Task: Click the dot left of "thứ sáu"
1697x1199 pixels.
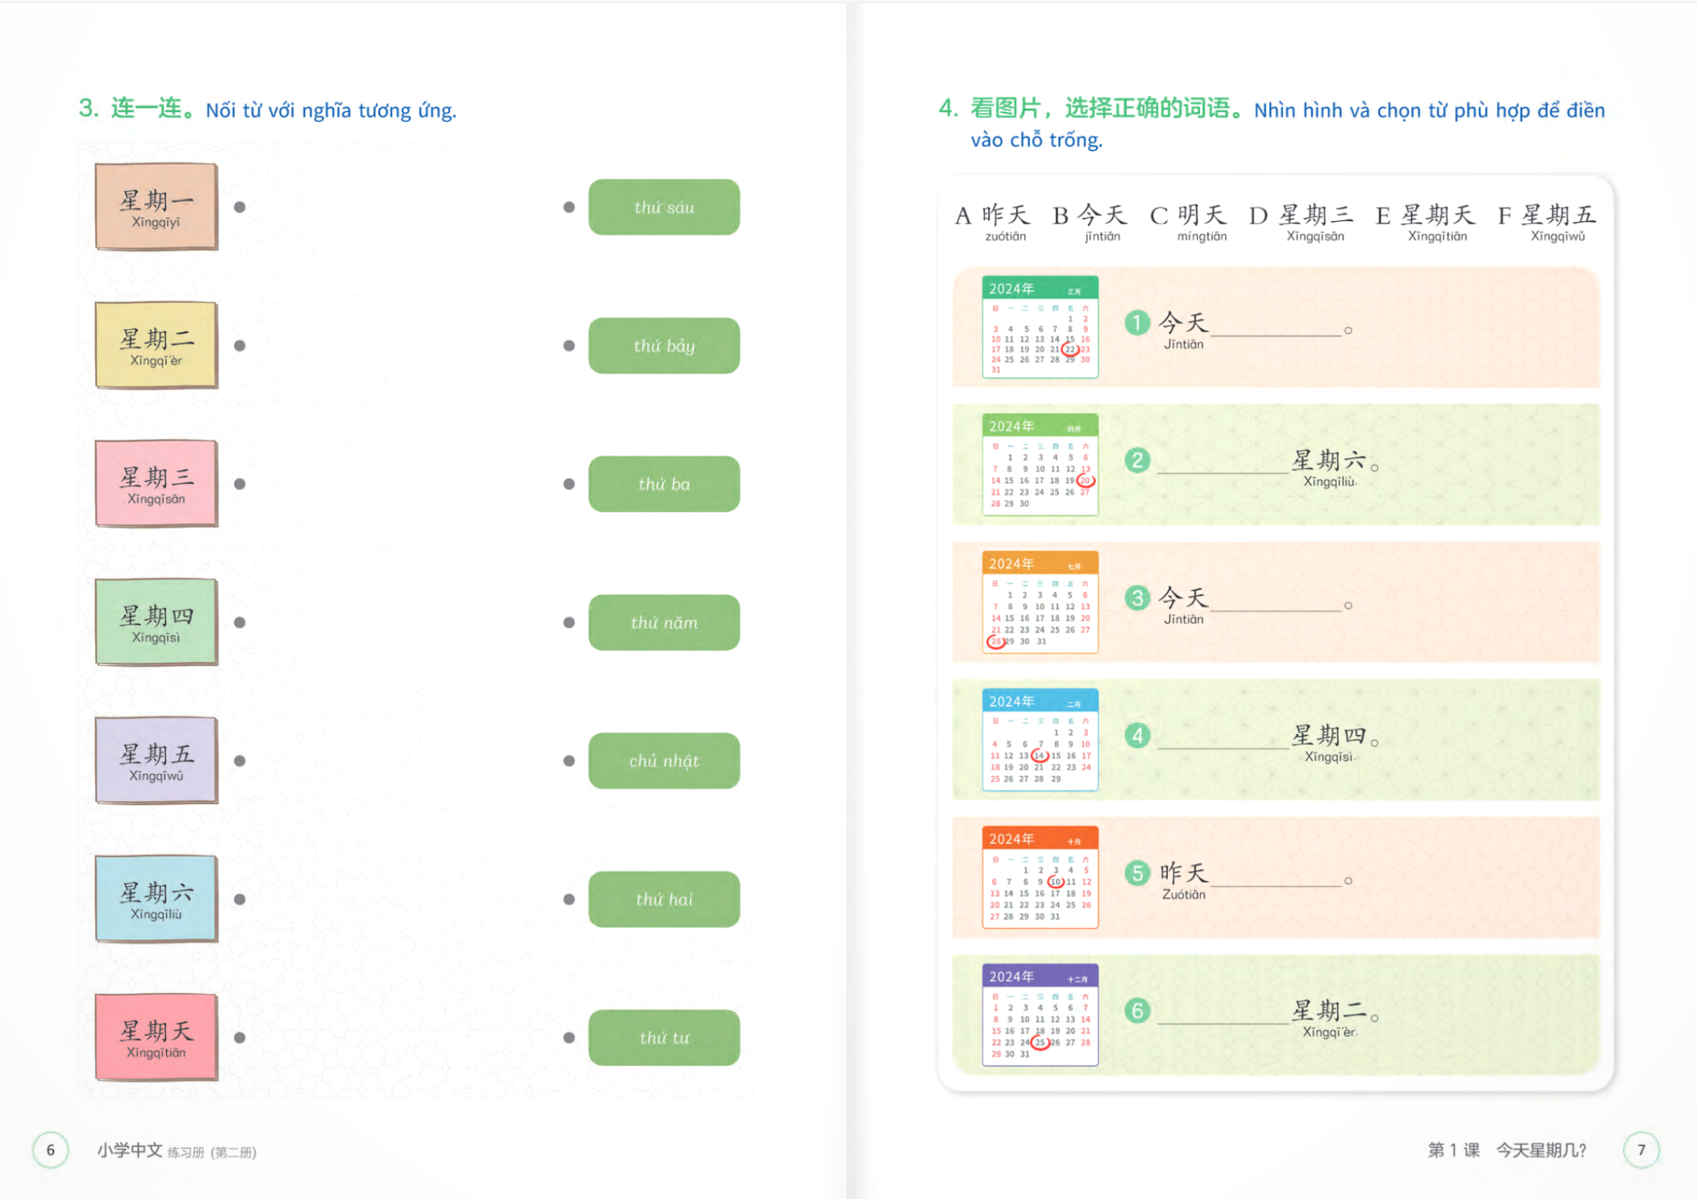Action: tap(569, 207)
